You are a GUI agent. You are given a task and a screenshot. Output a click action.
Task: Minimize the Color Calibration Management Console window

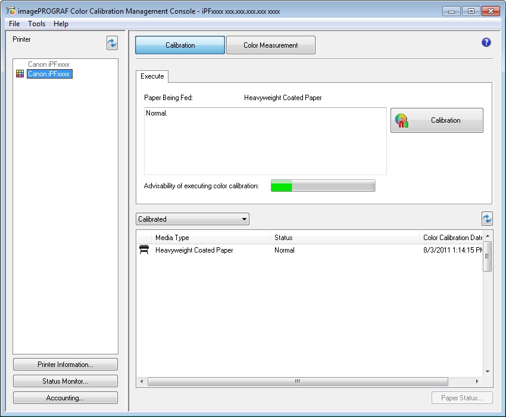click(451, 11)
